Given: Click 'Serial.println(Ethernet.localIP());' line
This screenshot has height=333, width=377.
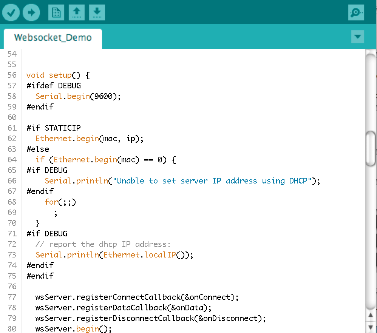Looking at the screenshot, I should coord(114,255).
